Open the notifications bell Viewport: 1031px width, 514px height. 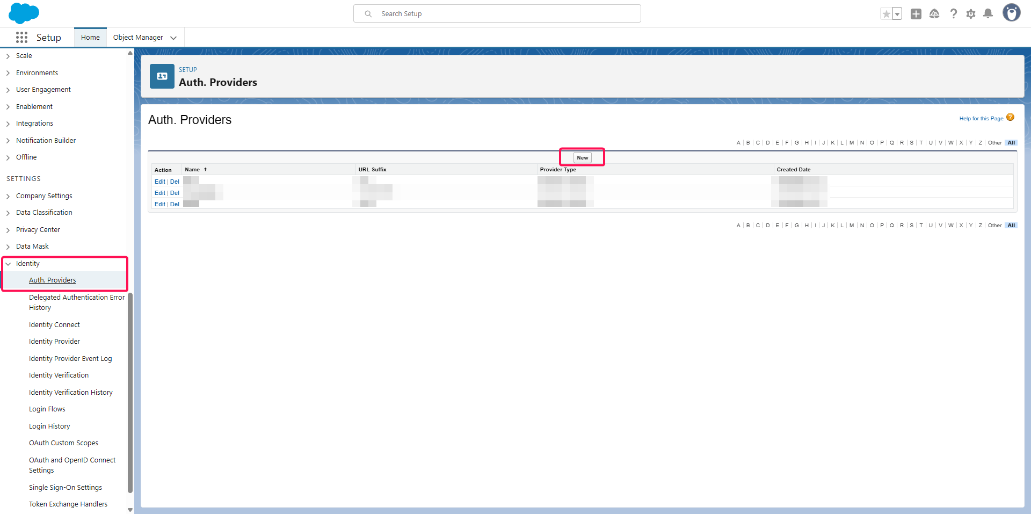point(988,14)
